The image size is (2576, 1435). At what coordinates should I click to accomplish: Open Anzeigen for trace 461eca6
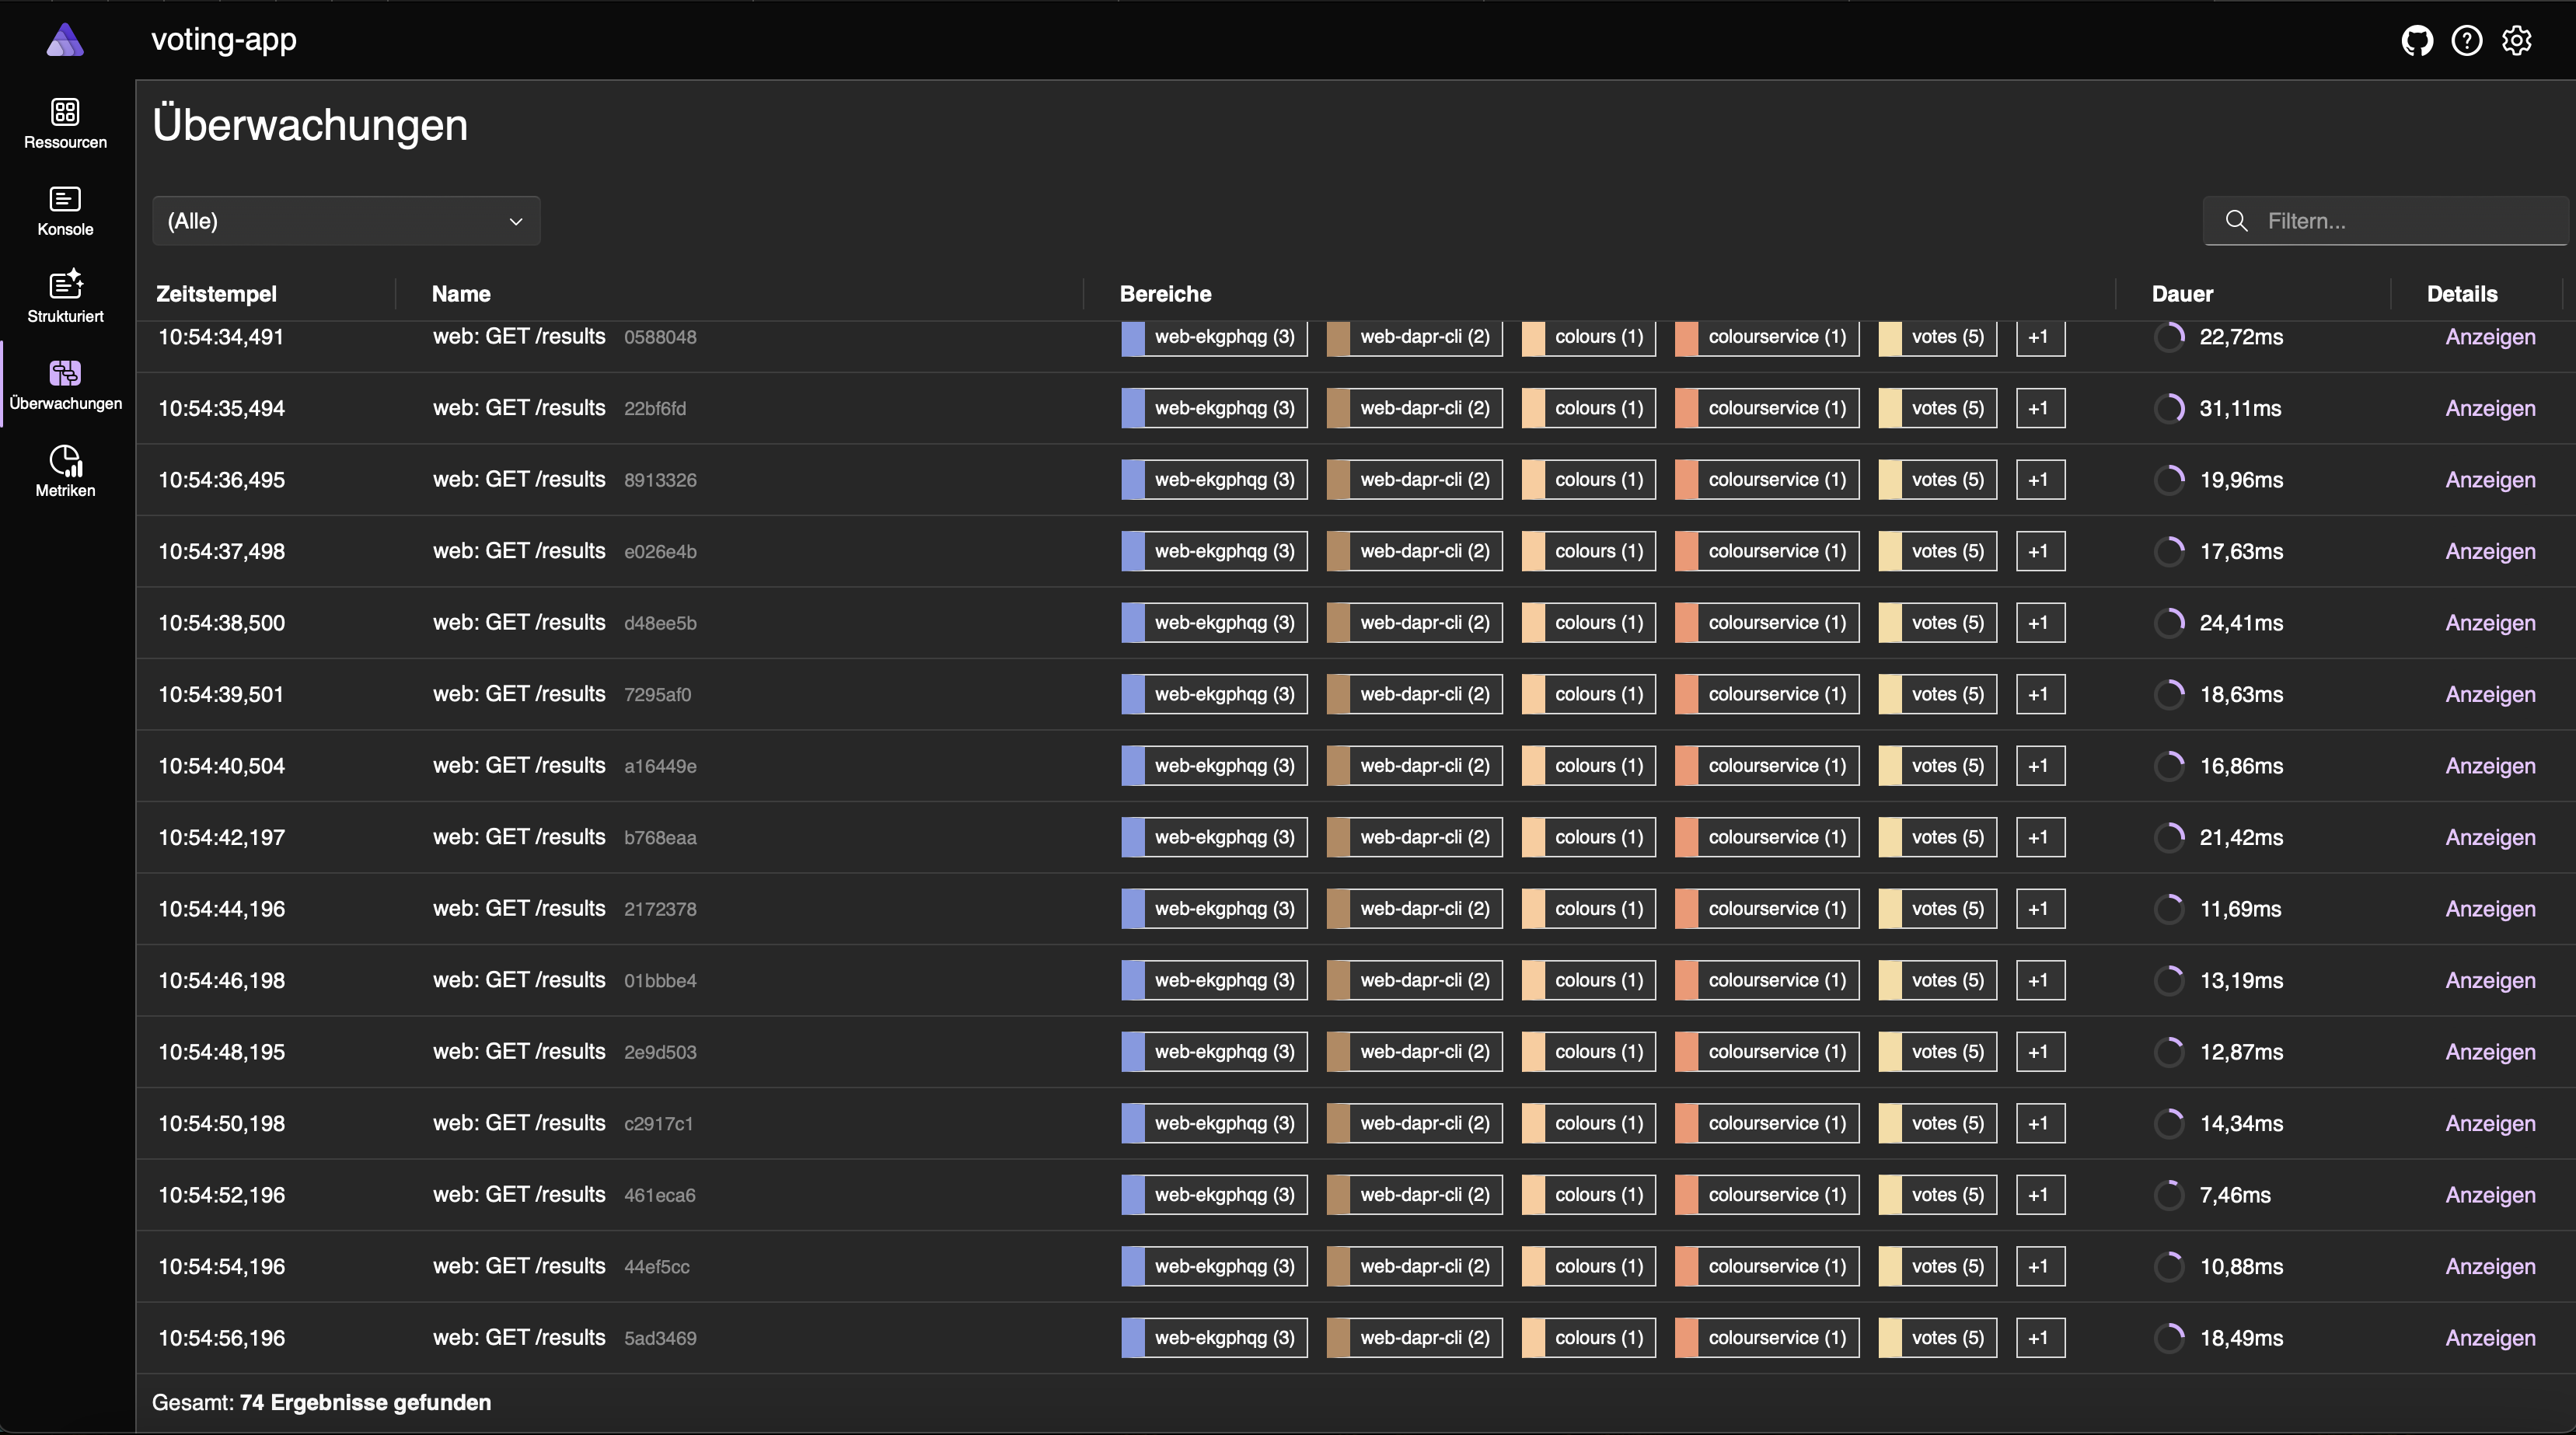pos(2490,1195)
